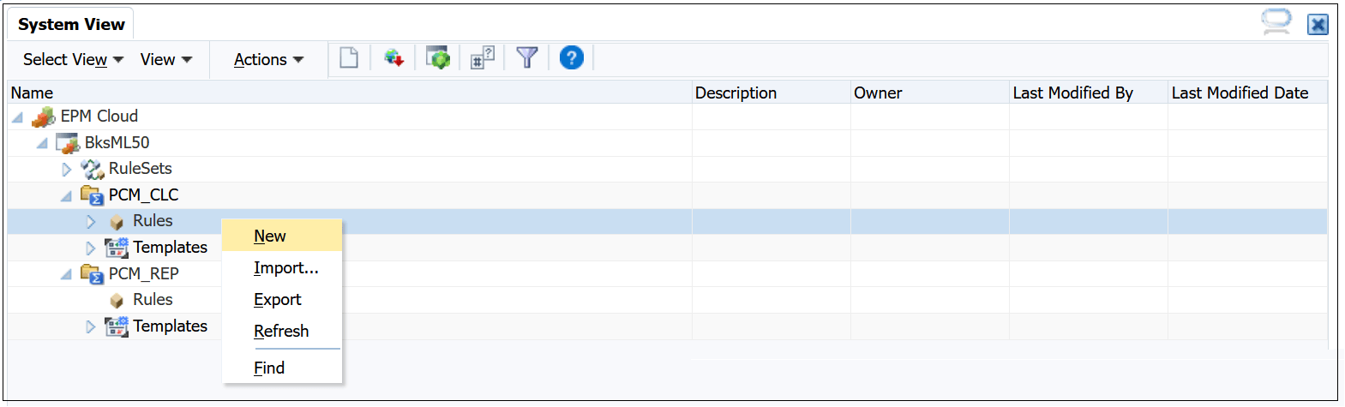Image resolution: width=1345 pixels, height=407 pixels.
Task: Click the import globe-with-red-arrow toolbar icon
Action: [x=393, y=57]
